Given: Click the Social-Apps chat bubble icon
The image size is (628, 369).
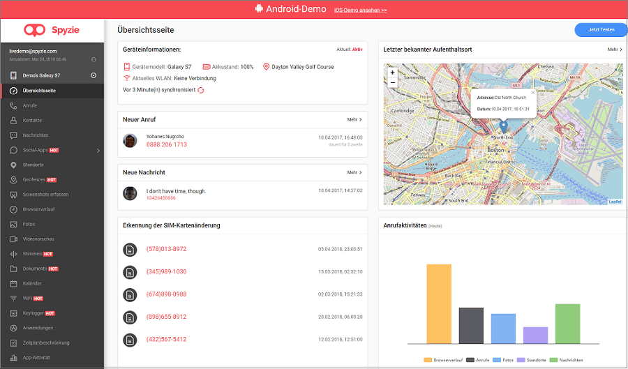Looking at the screenshot, I should pos(14,150).
